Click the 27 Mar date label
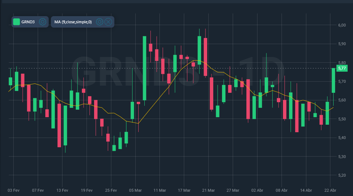The width and height of the screenshot is (353, 196). click(x=233, y=190)
